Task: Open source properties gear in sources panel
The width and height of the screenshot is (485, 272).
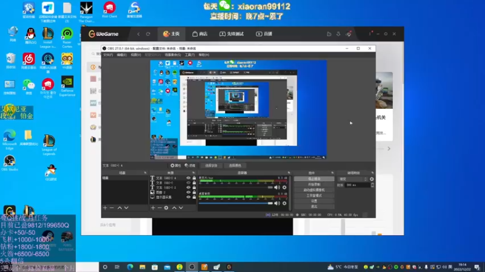Action: click(x=166, y=208)
